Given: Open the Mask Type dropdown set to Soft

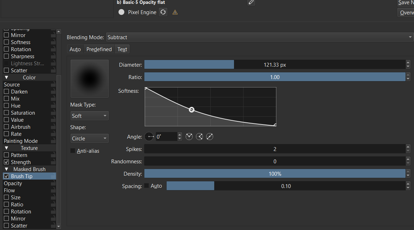Looking at the screenshot, I should point(89,116).
